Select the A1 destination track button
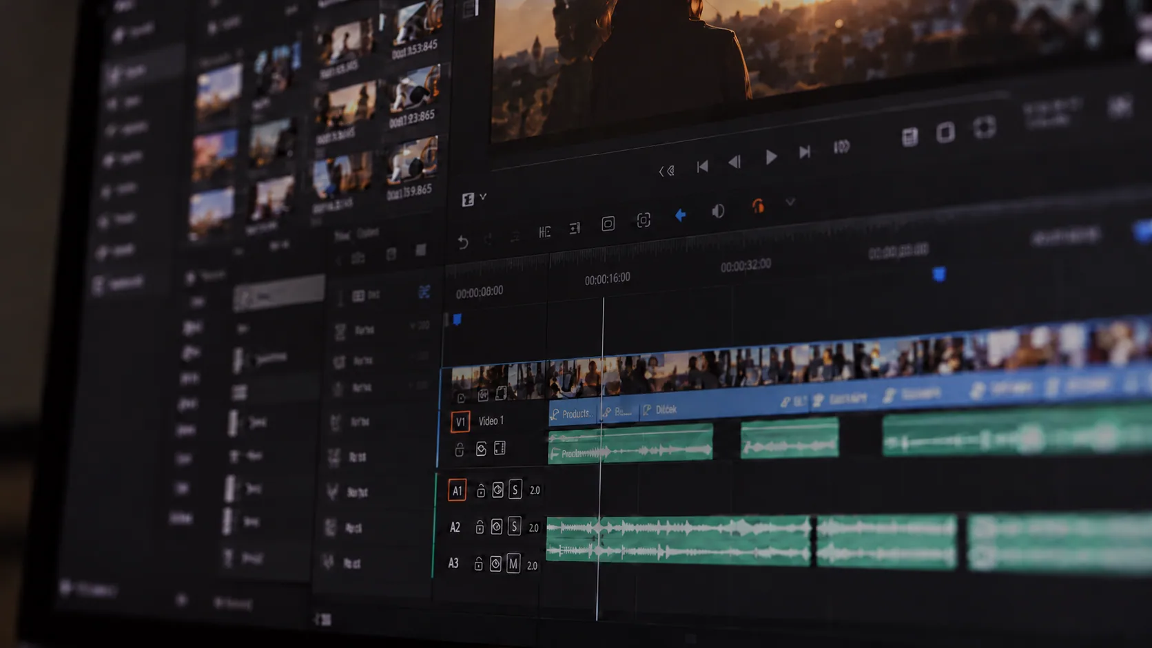The height and width of the screenshot is (648, 1152). [457, 490]
